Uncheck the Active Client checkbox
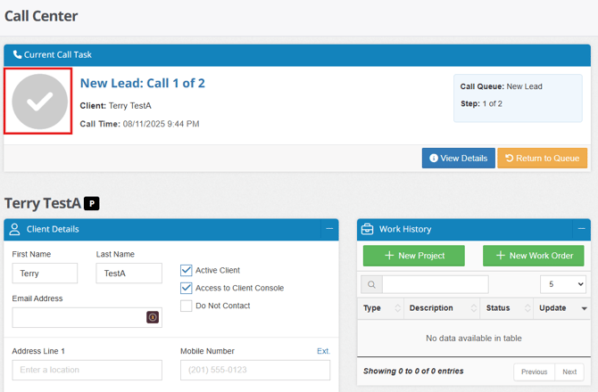This screenshot has height=392, width=598. [x=187, y=270]
